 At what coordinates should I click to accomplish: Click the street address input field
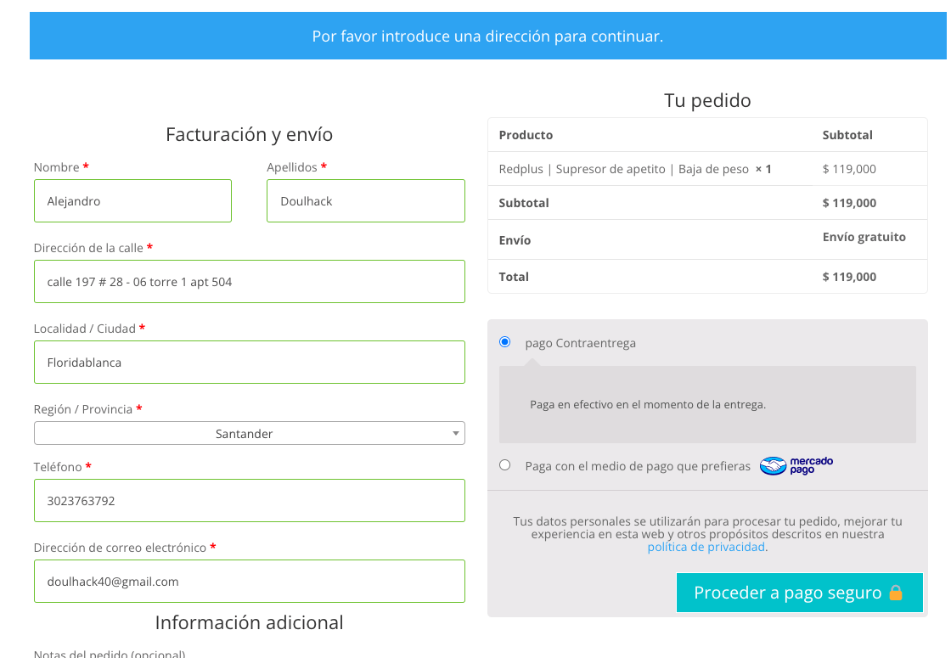click(x=250, y=281)
